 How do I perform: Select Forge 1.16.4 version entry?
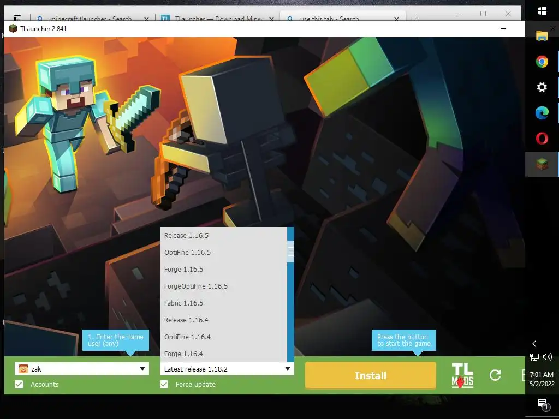pyautogui.click(x=223, y=354)
